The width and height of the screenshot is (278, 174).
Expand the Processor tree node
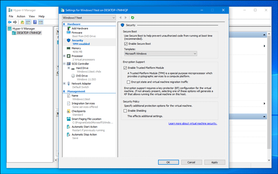tap(64, 56)
